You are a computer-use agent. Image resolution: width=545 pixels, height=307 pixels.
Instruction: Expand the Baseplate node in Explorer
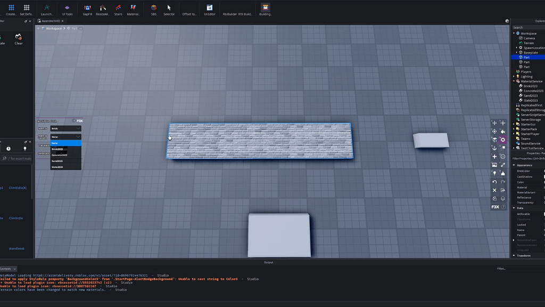tap(516, 53)
